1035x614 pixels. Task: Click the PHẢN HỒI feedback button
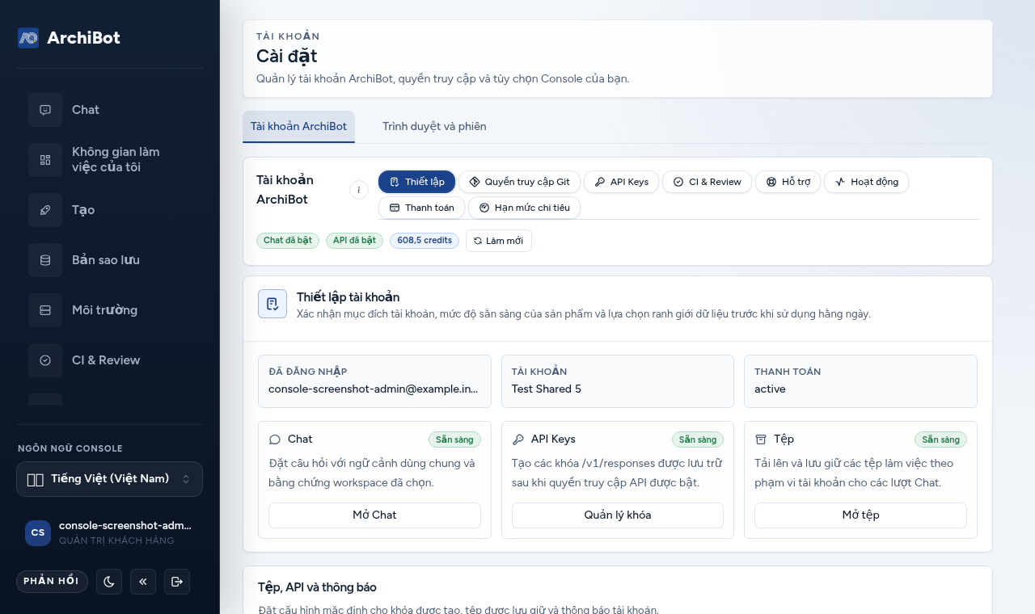click(x=52, y=582)
